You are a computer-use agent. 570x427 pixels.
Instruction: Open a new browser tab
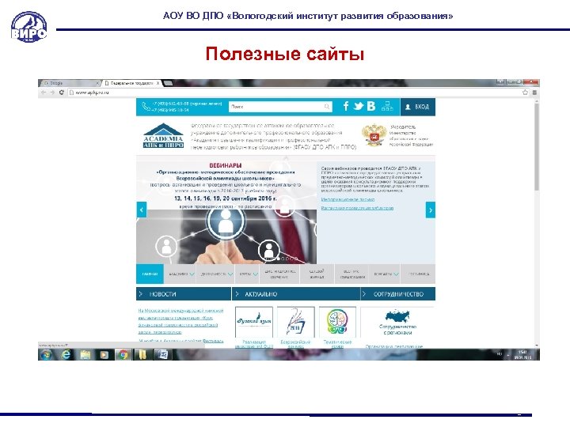point(168,83)
